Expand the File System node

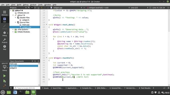[x=13, y=29]
